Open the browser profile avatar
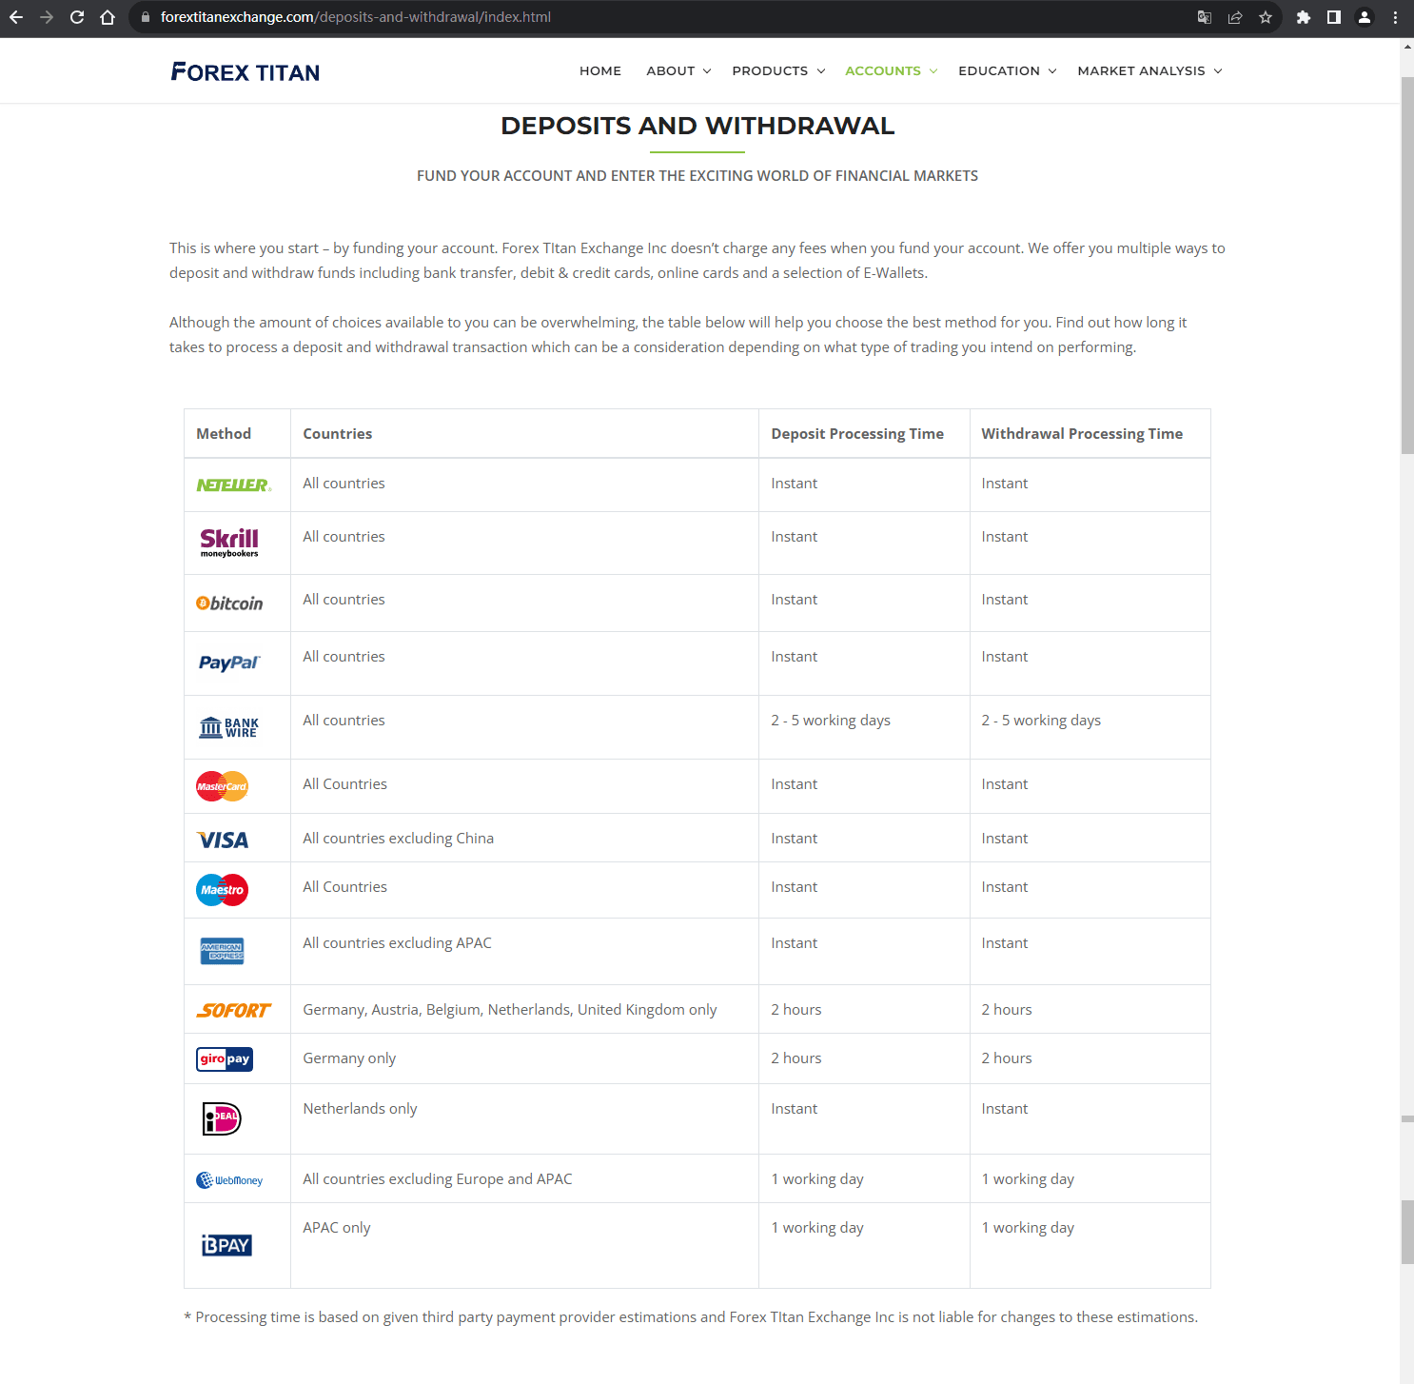The image size is (1414, 1384). pos(1365,17)
